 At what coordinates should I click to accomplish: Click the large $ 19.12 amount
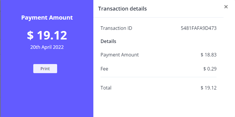[47, 35]
